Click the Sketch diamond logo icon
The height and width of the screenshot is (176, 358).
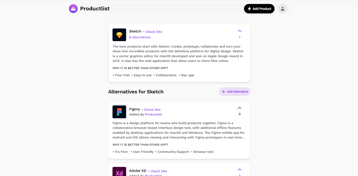119,34
